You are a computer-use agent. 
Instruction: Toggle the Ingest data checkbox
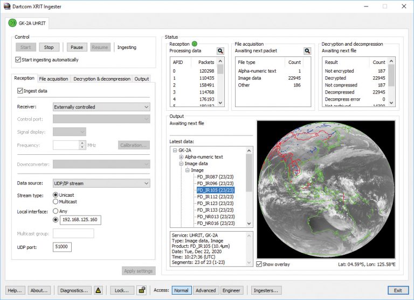(20, 91)
